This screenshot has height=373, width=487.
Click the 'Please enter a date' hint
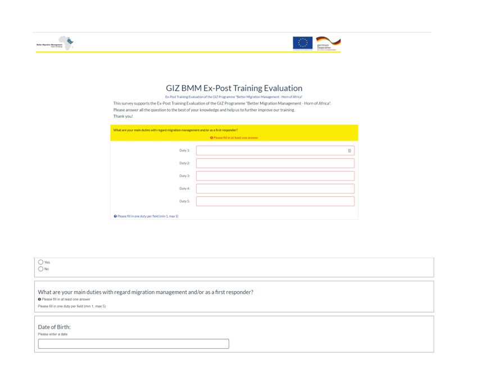[x=53, y=334]
